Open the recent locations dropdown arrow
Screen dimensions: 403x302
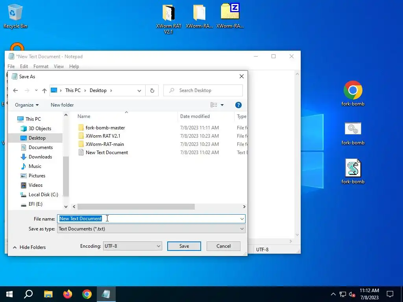pos(36,90)
